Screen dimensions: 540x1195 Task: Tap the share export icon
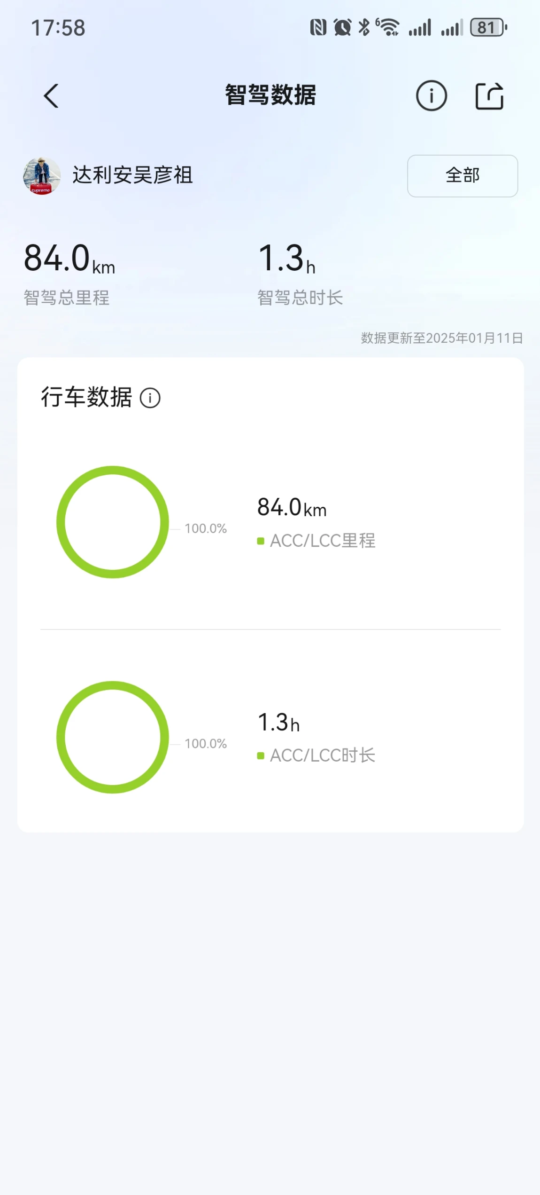pyautogui.click(x=489, y=96)
